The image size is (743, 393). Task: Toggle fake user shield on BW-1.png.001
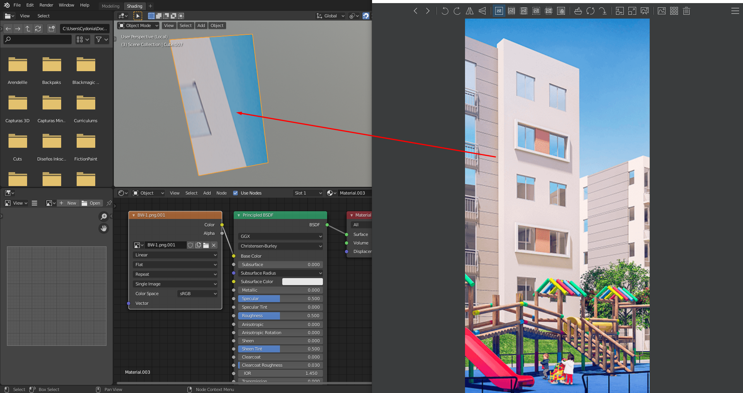(190, 245)
